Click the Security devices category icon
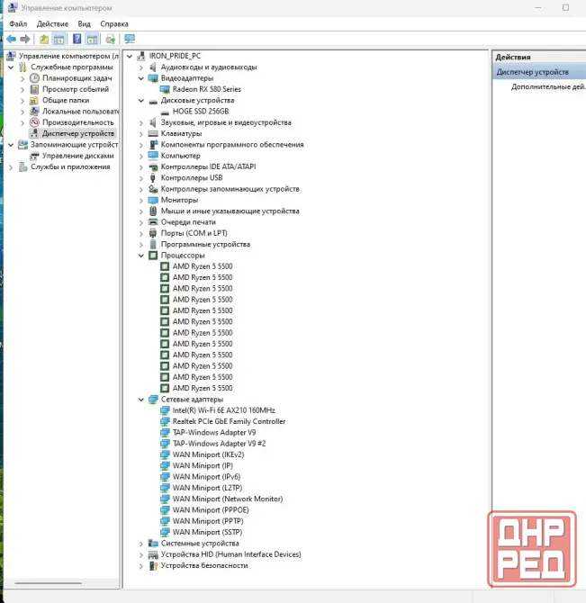586x603 pixels. 153,566
